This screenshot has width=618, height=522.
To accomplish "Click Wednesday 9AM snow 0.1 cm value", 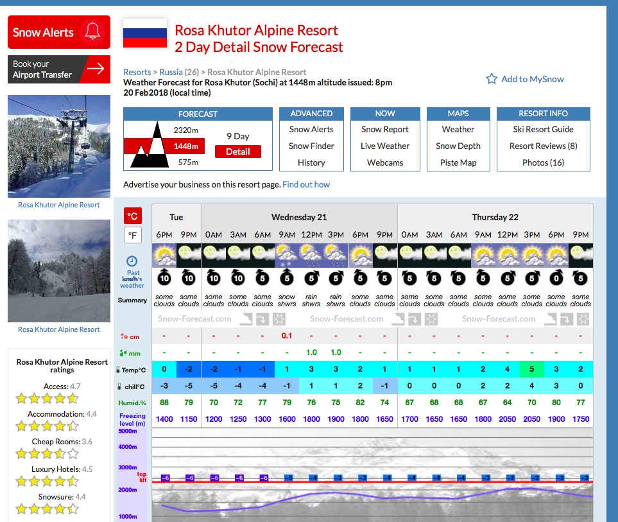I will [286, 336].
